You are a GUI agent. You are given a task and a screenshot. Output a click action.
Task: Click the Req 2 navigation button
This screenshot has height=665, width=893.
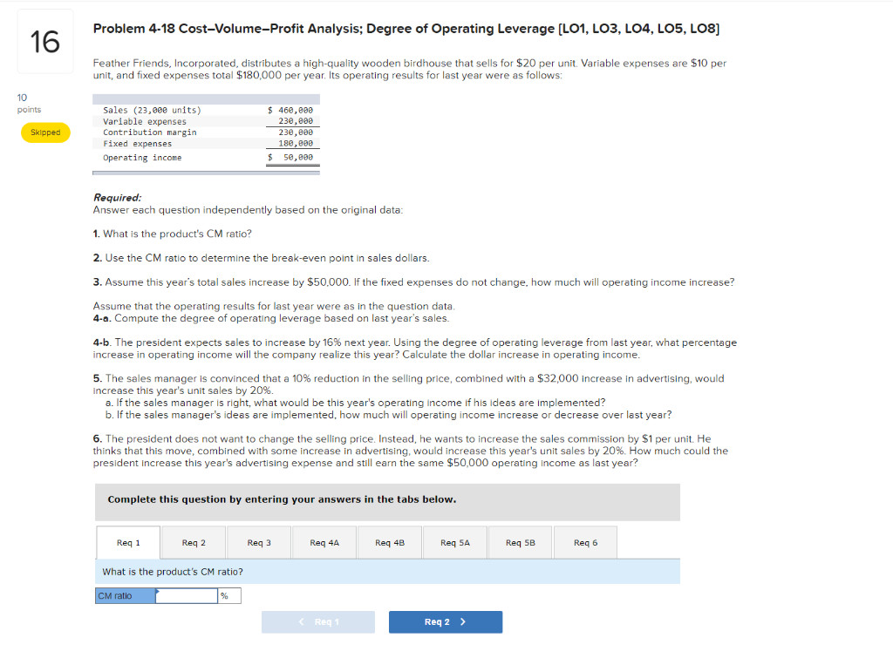(x=446, y=621)
